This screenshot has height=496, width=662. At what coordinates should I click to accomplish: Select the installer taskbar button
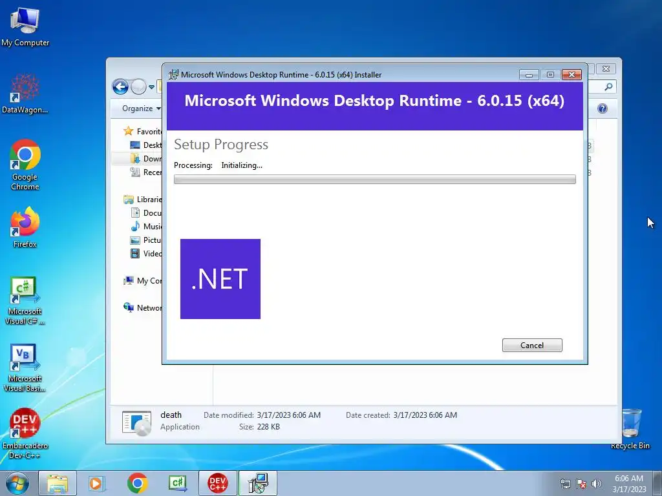[x=258, y=483]
